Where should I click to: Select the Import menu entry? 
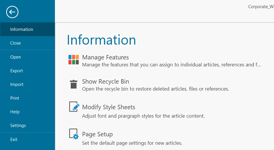coord(17,84)
